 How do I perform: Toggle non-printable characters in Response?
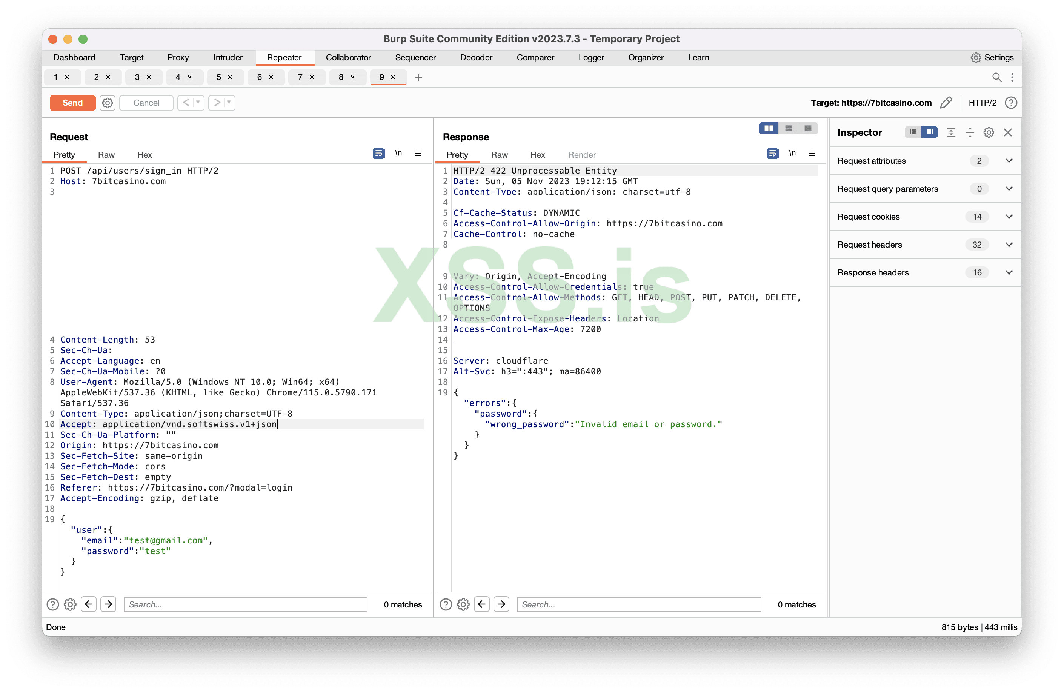[792, 153]
